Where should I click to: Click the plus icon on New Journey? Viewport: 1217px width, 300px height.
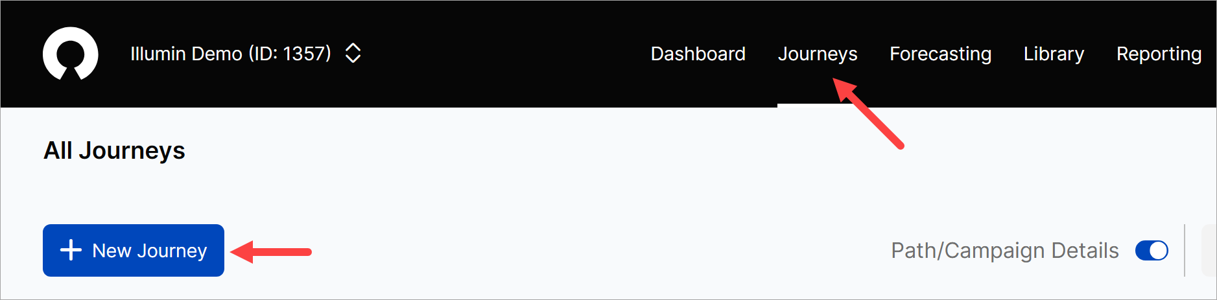[x=71, y=250]
